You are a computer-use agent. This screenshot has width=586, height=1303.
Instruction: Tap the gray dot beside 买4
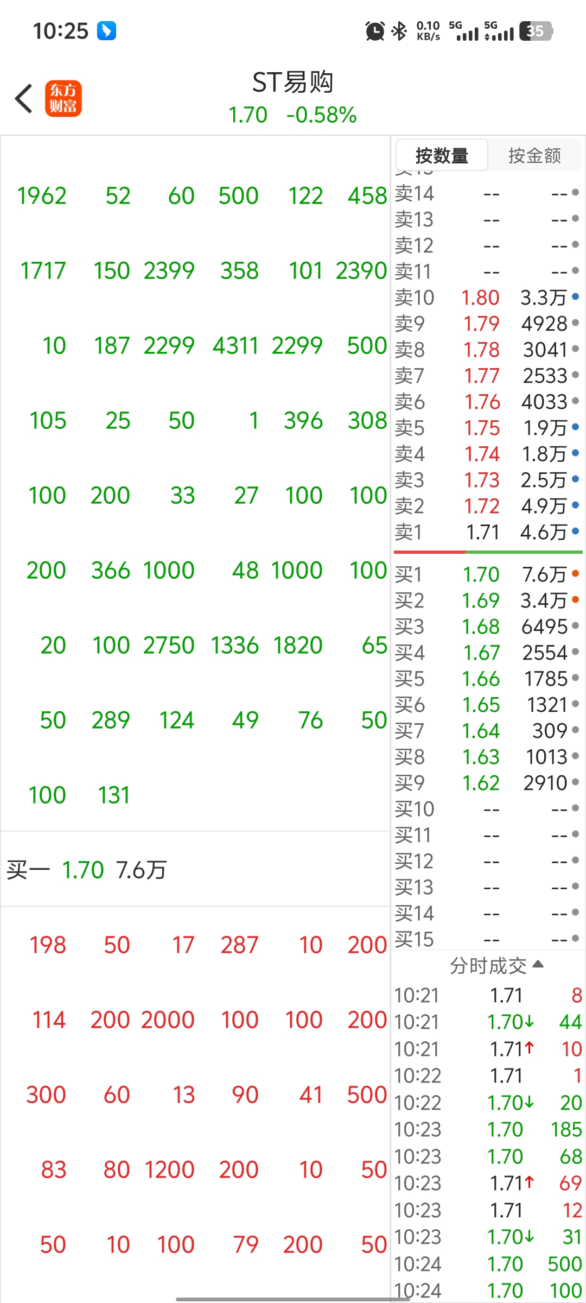(575, 651)
